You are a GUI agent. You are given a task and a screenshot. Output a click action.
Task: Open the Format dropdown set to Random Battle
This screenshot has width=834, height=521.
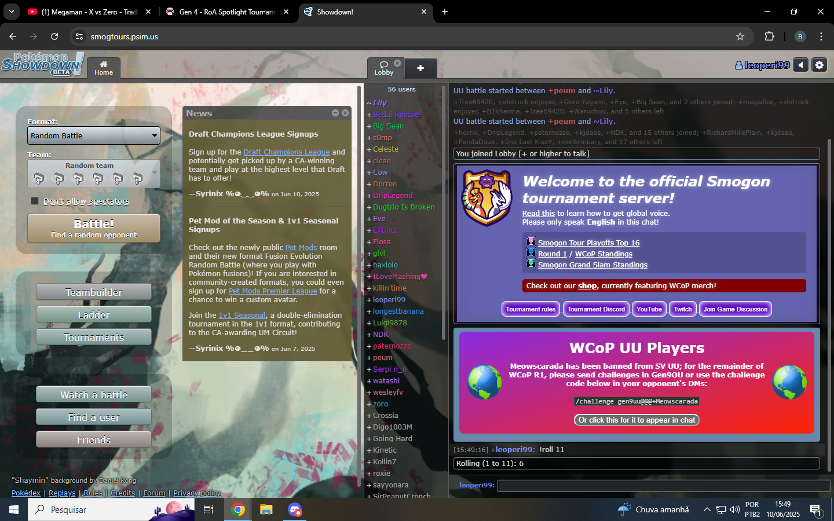[94, 135]
